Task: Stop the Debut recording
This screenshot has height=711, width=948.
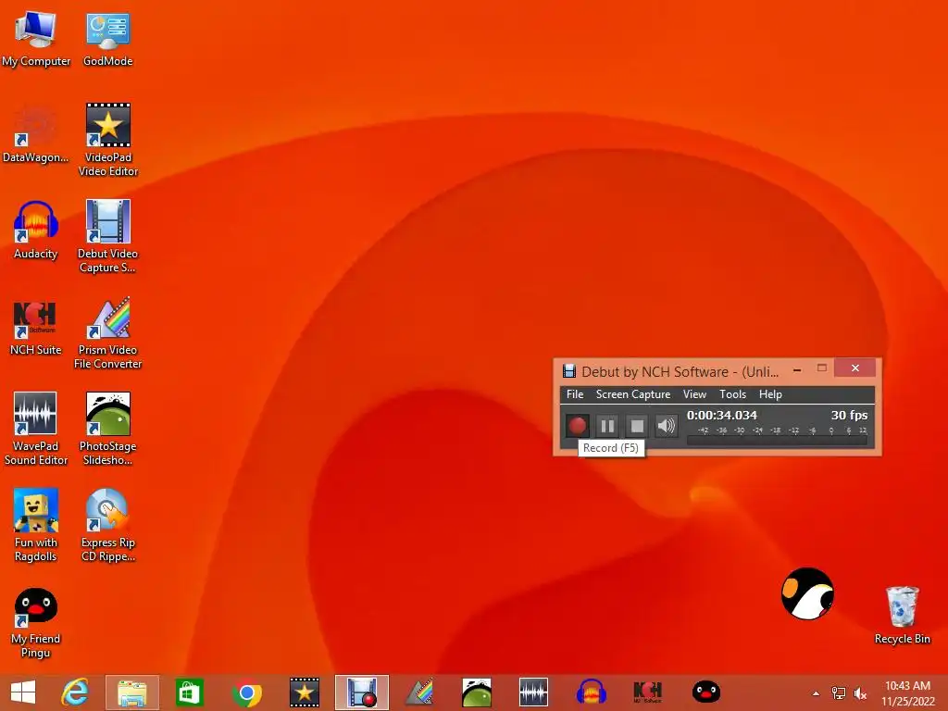Action: coord(637,426)
